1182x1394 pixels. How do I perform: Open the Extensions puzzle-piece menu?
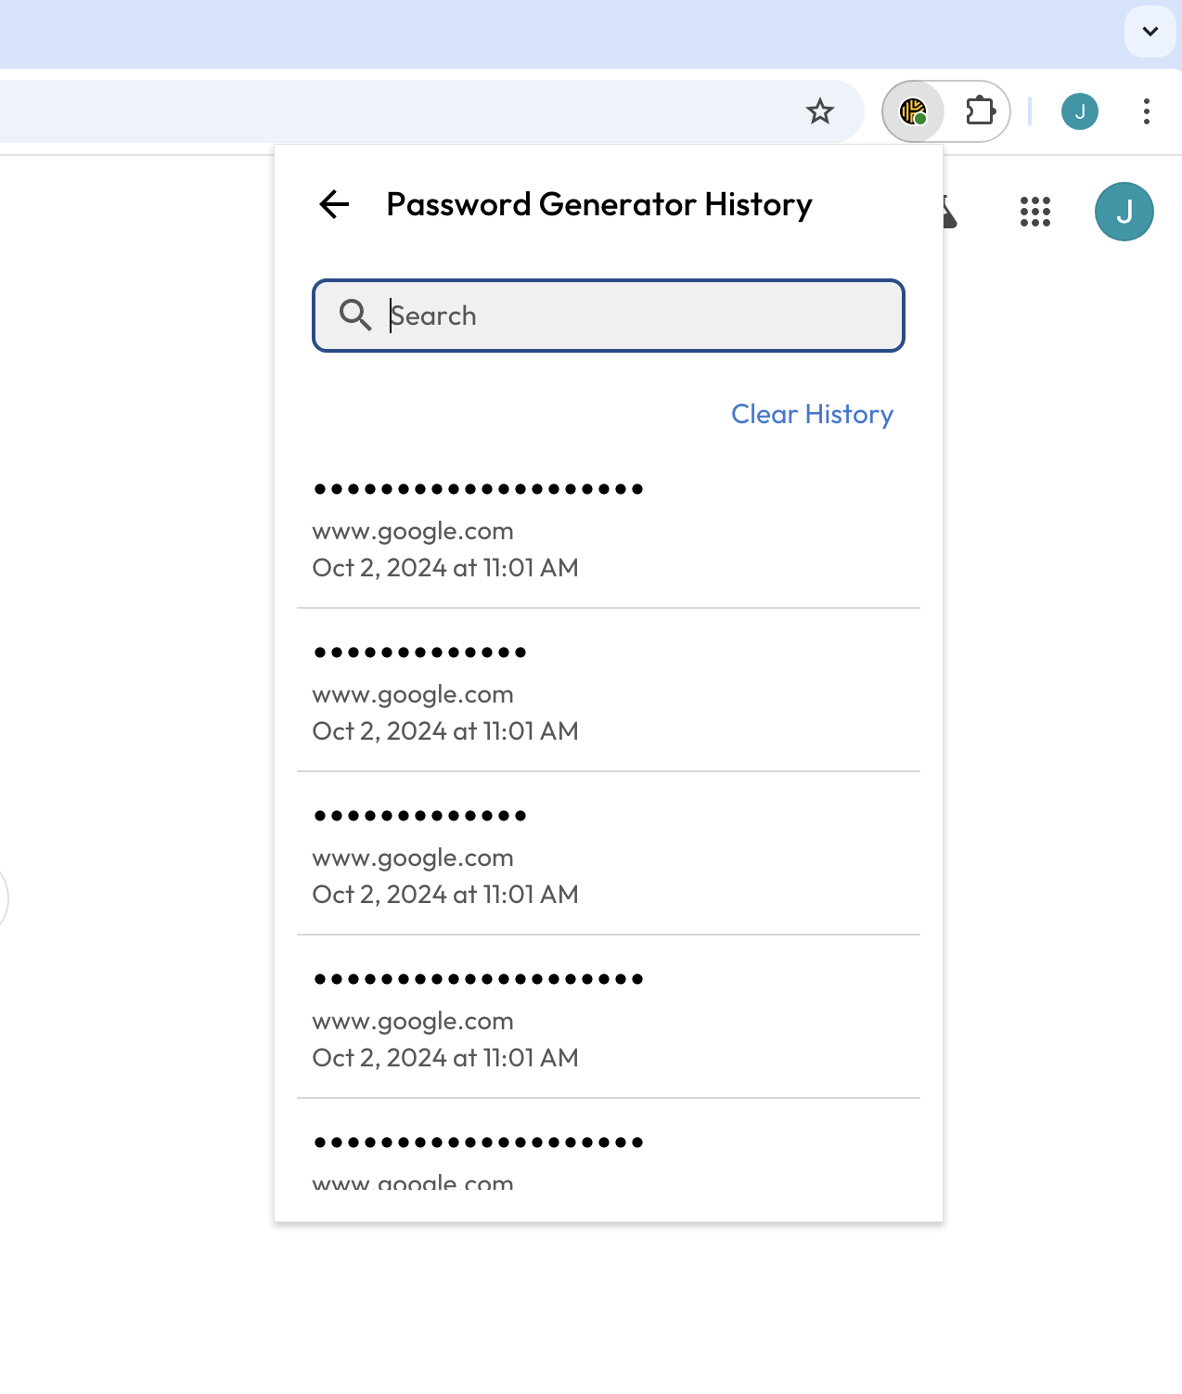tap(980, 112)
